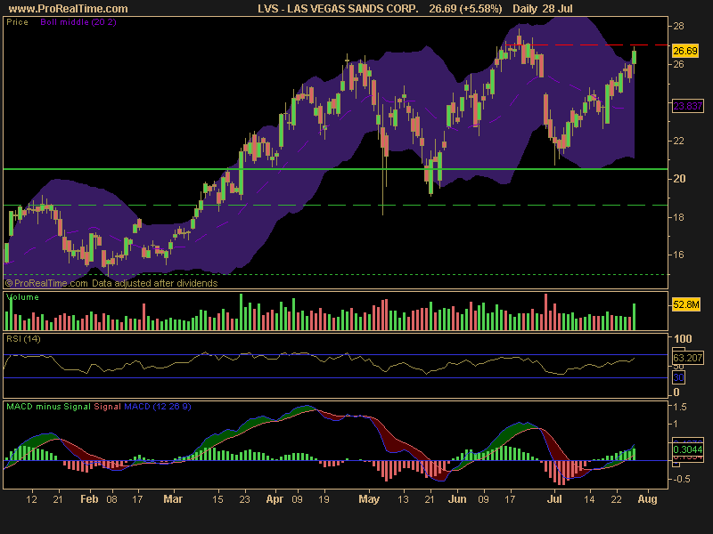Click the Boll middle (20 2) indicator label
The image size is (713, 534).
click(x=78, y=21)
